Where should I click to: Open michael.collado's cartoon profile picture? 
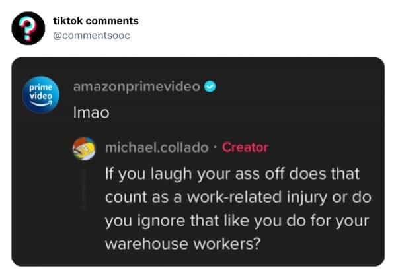coord(84,149)
